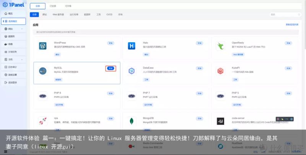Focus the app search input field

pos(285,14)
